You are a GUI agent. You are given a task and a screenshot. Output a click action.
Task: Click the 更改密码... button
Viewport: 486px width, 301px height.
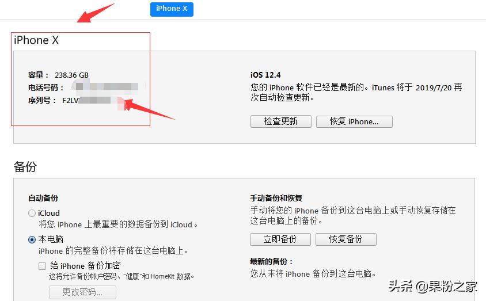[x=82, y=292]
